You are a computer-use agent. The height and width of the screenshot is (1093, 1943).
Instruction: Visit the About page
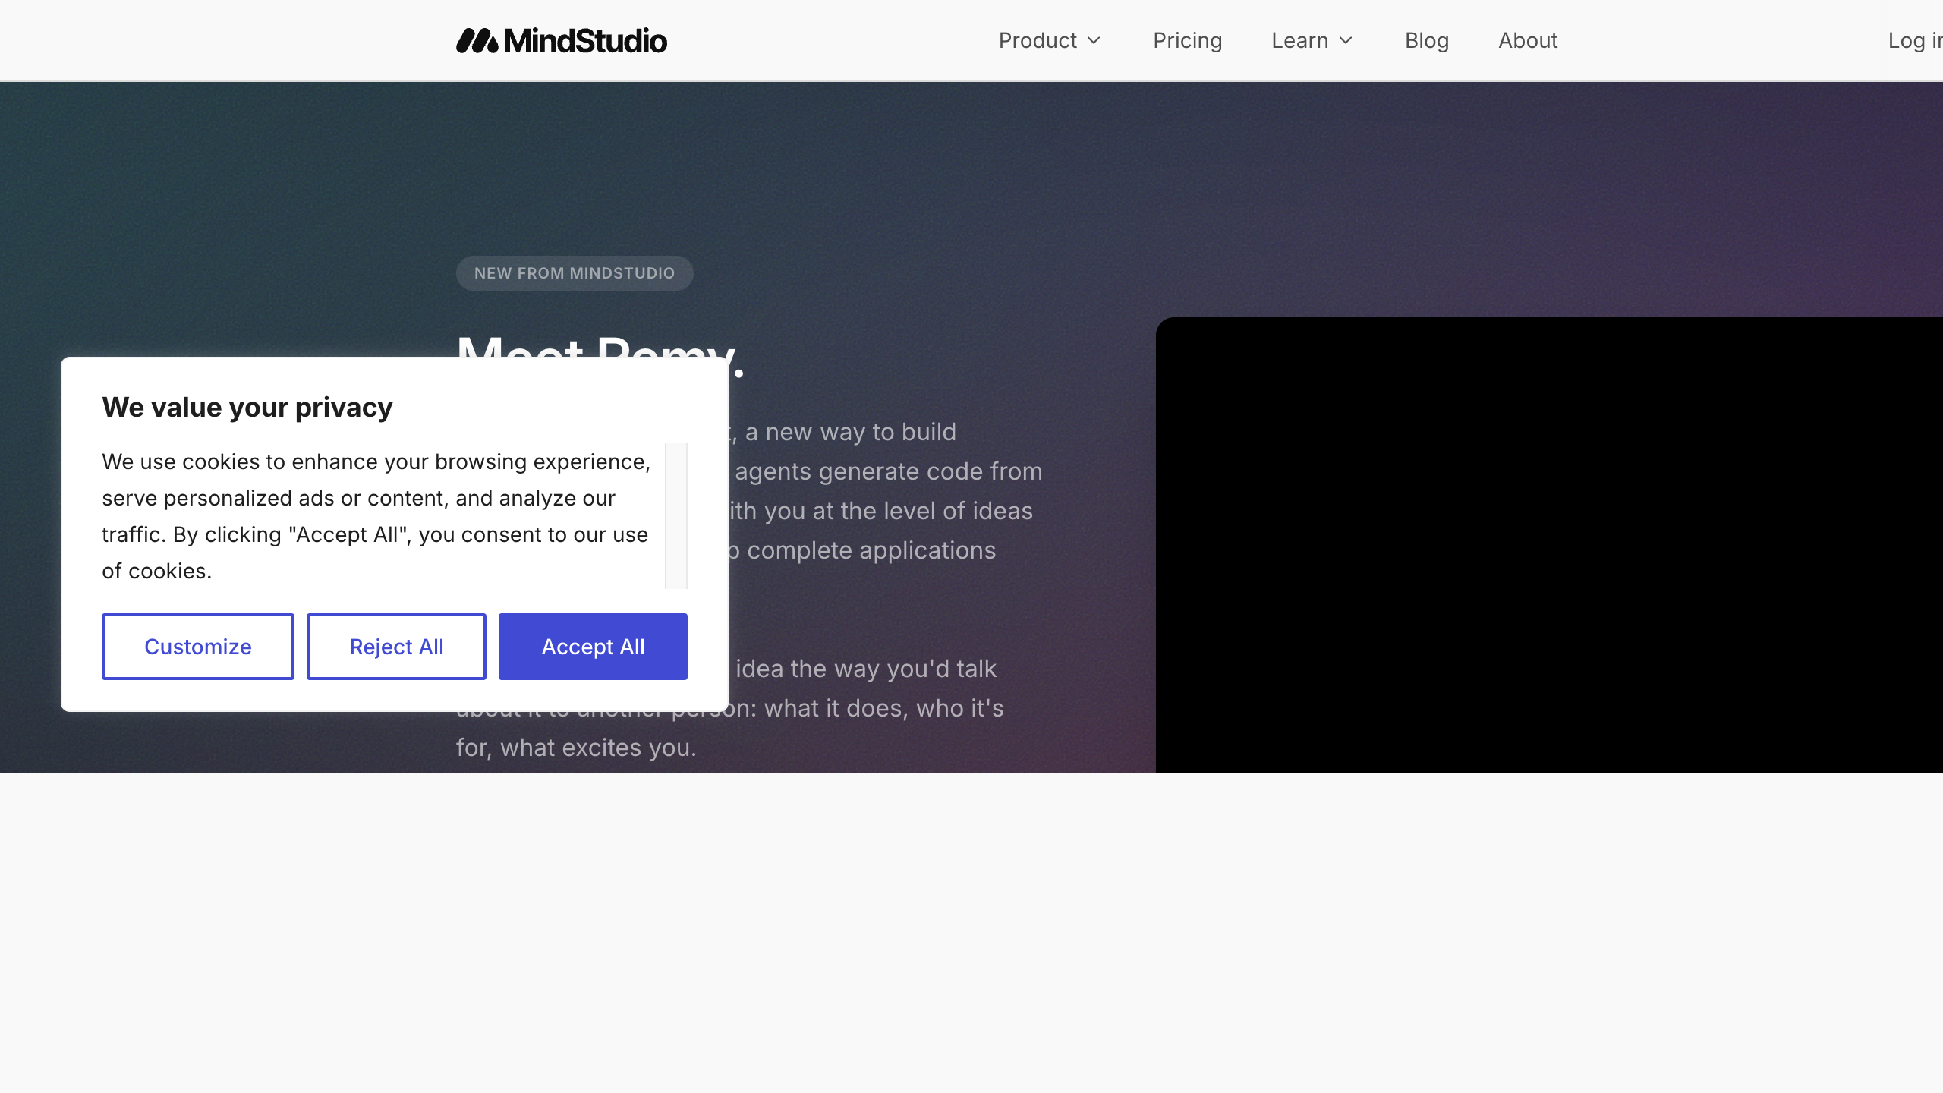[x=1527, y=40]
